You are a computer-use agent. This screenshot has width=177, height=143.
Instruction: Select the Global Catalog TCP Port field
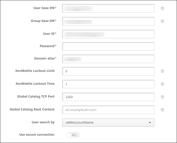pyautogui.click(x=108, y=97)
